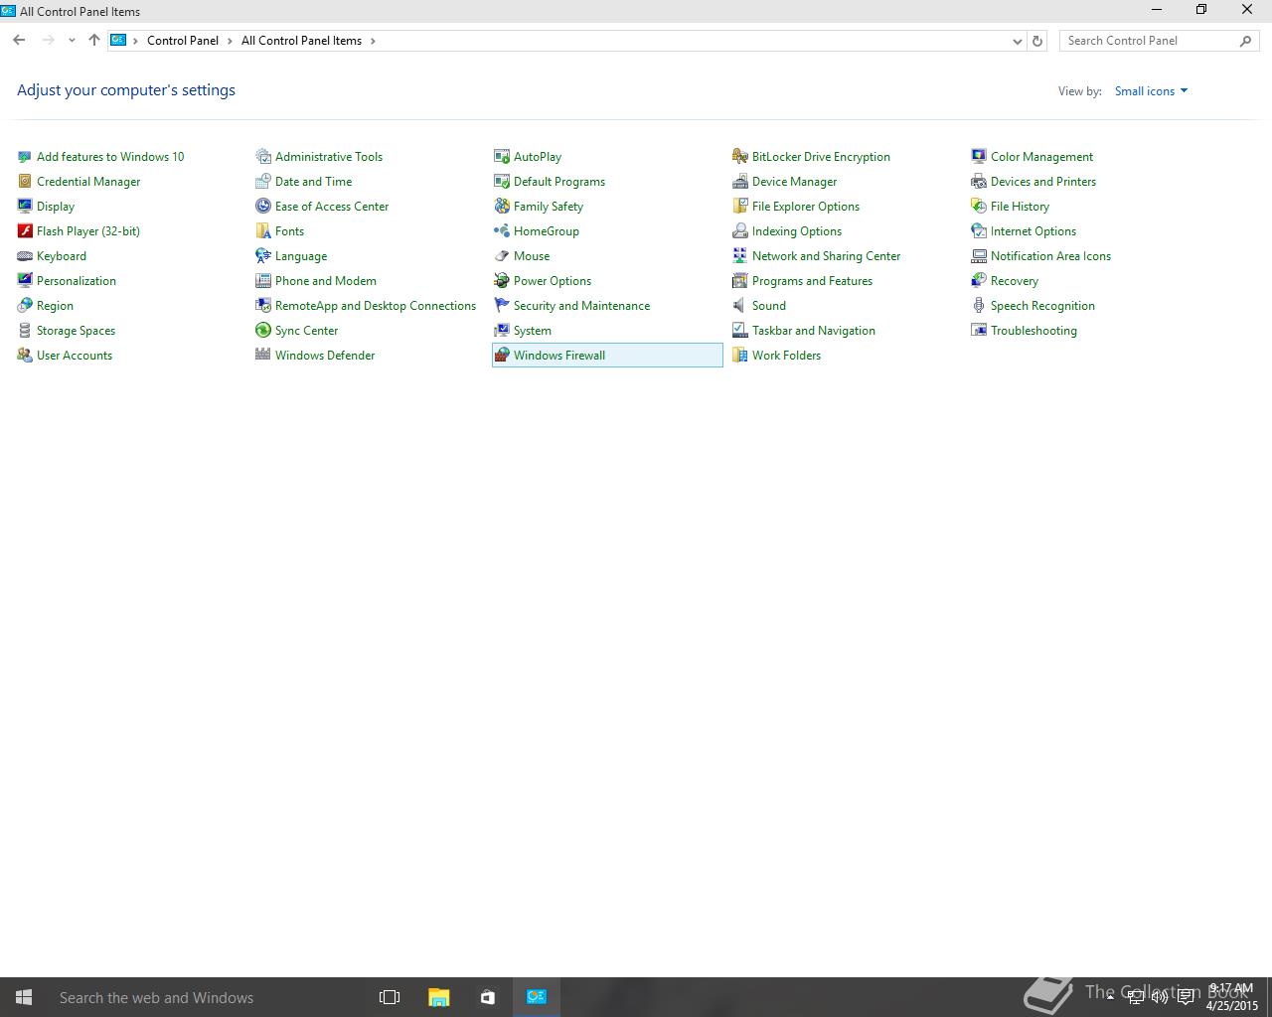This screenshot has width=1272, height=1017.
Task: Click the BitLocker Drive Encryption icon
Action: point(740,156)
